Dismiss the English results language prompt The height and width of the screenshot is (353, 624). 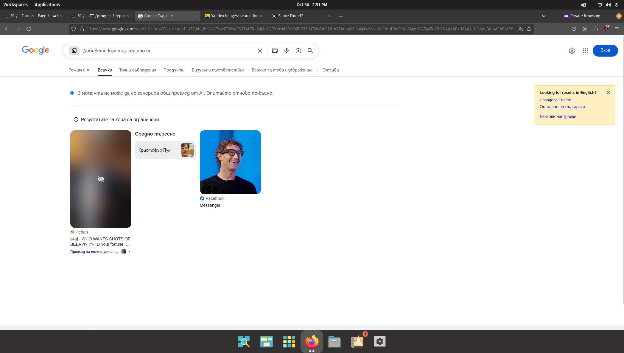pyautogui.click(x=608, y=92)
